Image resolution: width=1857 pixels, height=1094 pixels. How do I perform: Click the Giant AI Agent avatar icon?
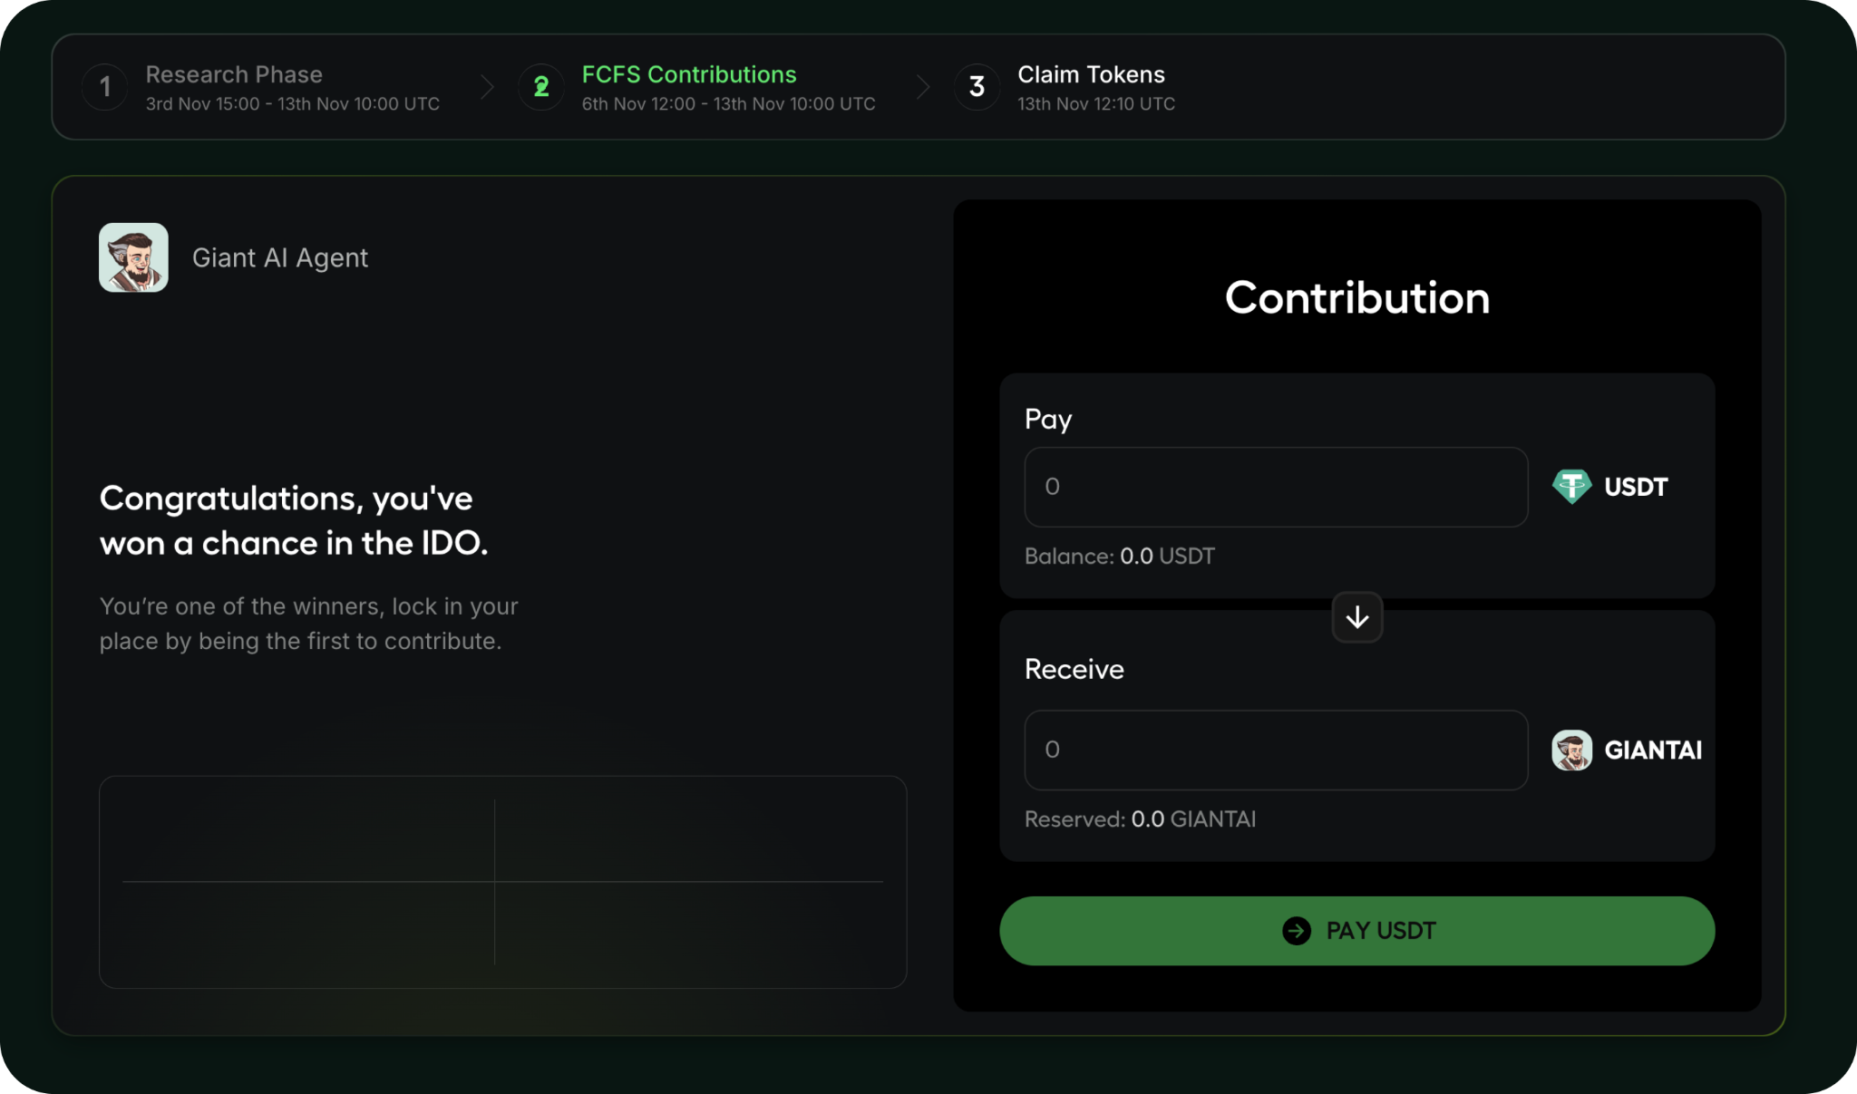[x=133, y=257]
